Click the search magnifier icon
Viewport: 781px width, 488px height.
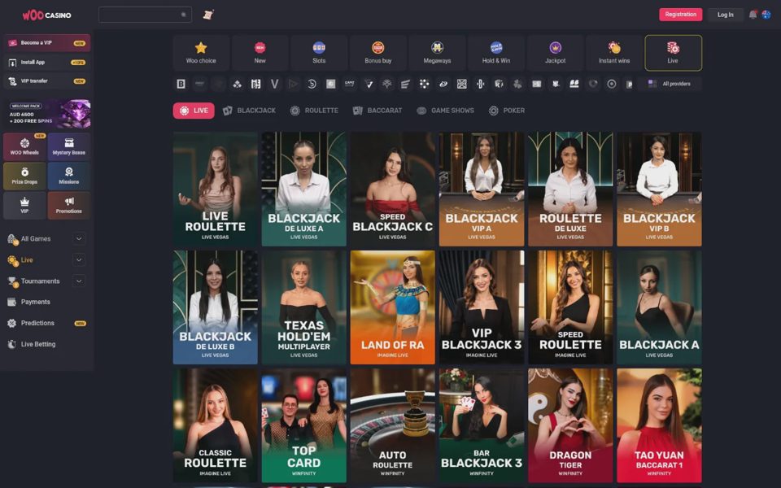pyautogui.click(x=183, y=15)
